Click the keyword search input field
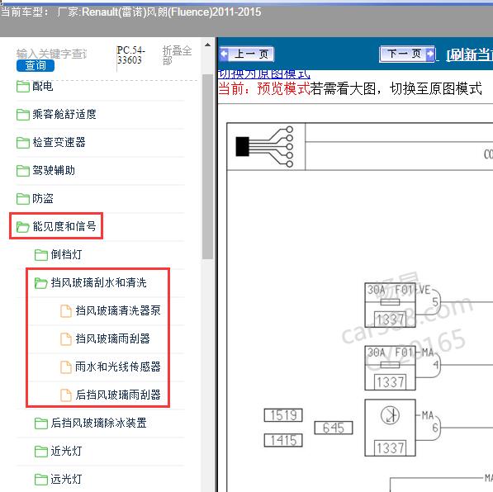The height and width of the screenshot is (492, 493). [51, 54]
